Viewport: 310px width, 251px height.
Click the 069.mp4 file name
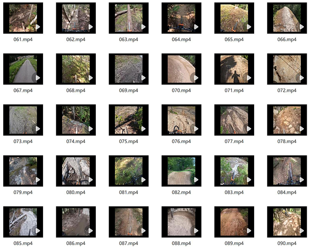coord(129,91)
